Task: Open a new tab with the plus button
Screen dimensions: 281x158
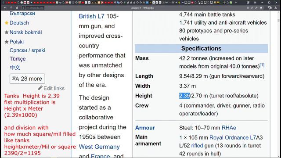Action: point(236,3)
